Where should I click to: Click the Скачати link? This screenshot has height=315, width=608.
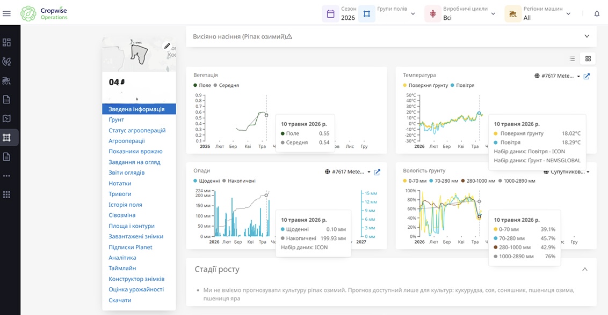tap(120, 301)
